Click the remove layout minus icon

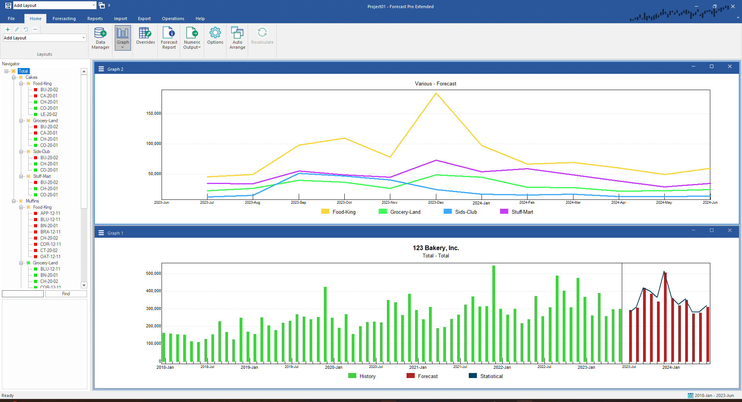click(x=35, y=29)
